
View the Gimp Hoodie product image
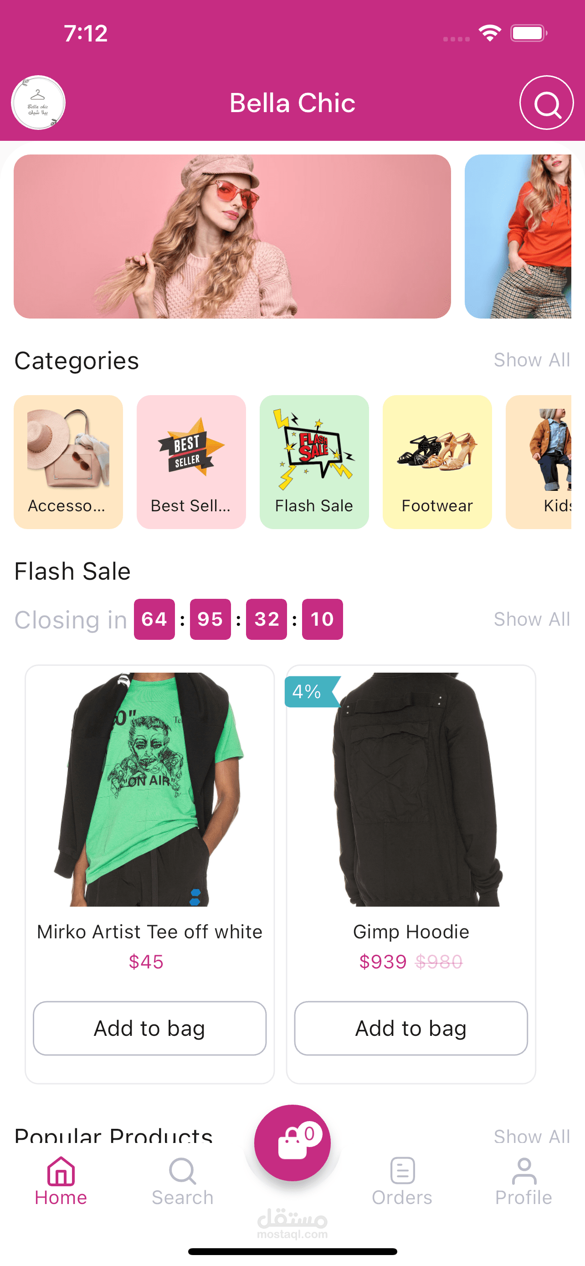coord(411,789)
